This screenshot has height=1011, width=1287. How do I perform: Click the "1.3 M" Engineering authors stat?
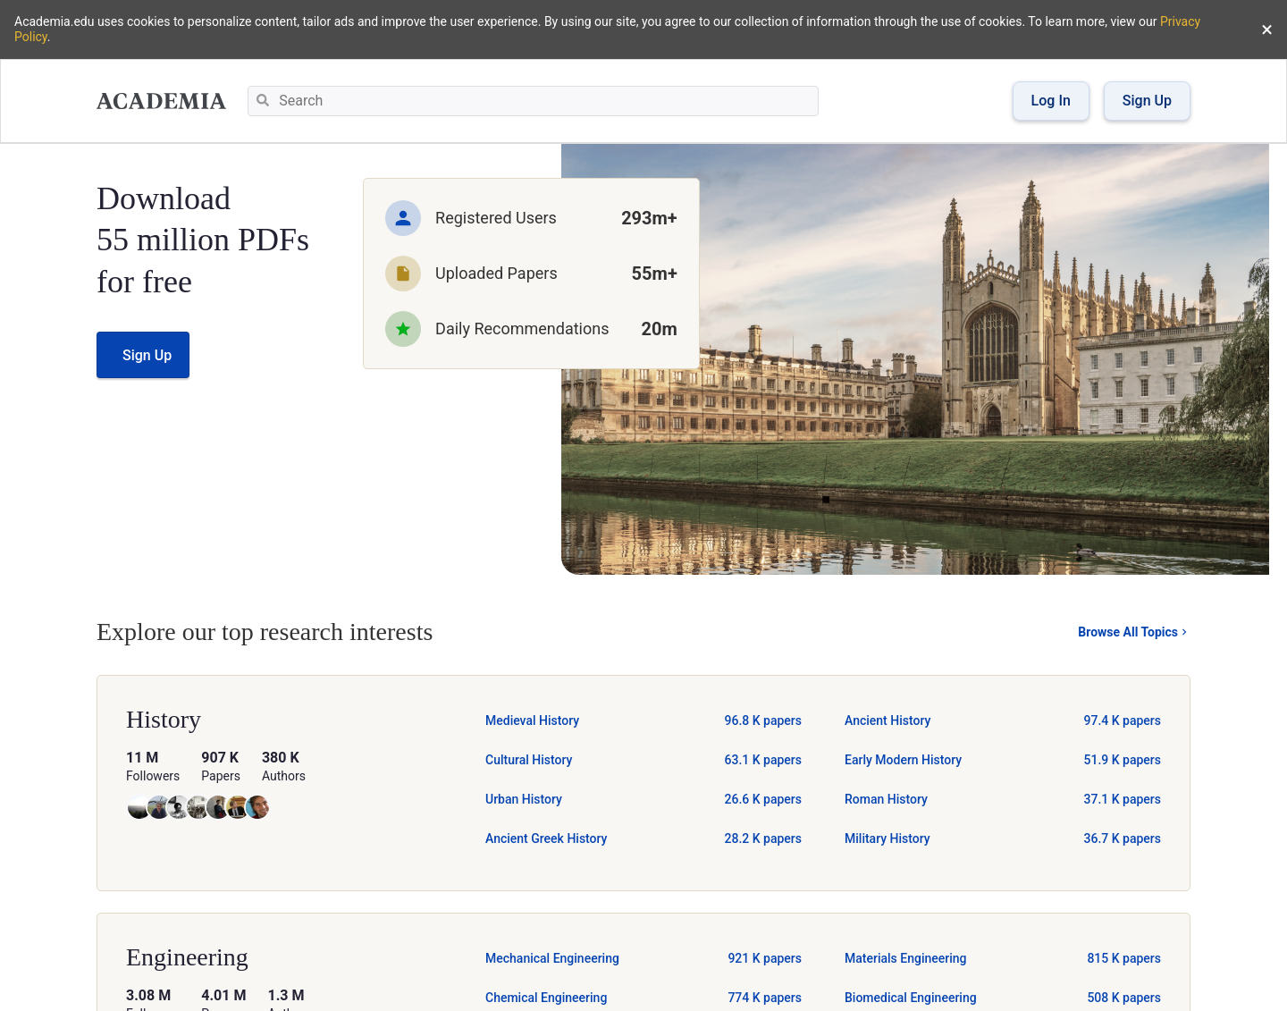point(286,995)
